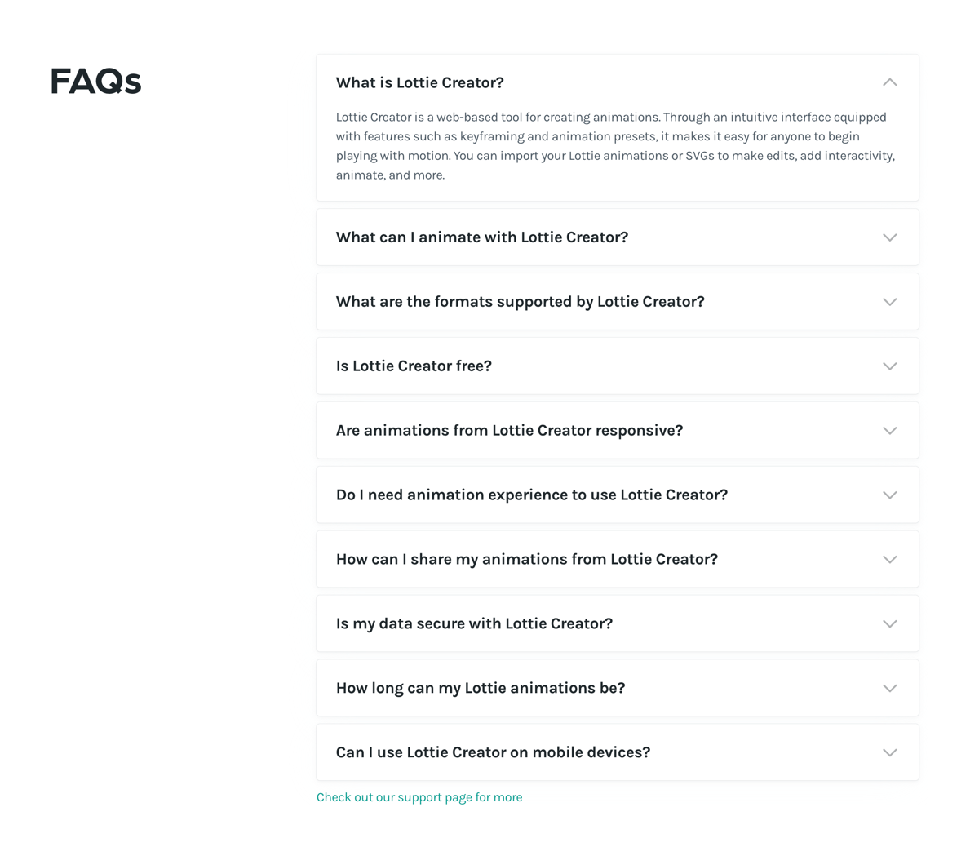
Task: Click the chevron next to "Is Lottie Creator free?"
Action: tap(889, 366)
